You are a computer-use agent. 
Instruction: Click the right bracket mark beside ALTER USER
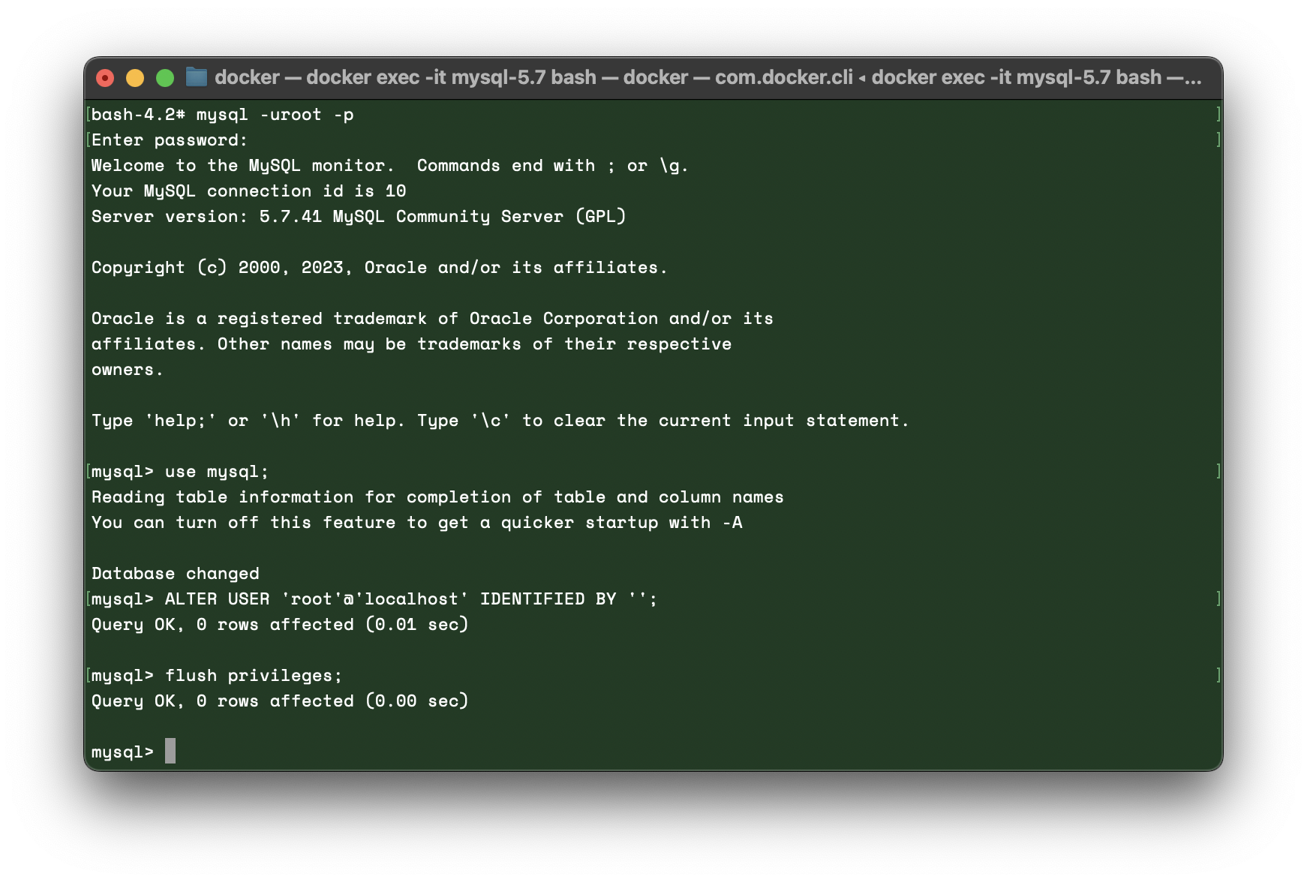1218,598
